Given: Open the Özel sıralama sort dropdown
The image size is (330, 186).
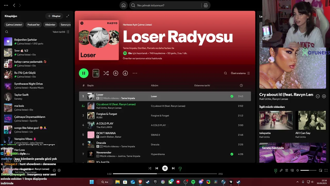Looking at the screenshot, I should pyautogui.click(x=240, y=73).
